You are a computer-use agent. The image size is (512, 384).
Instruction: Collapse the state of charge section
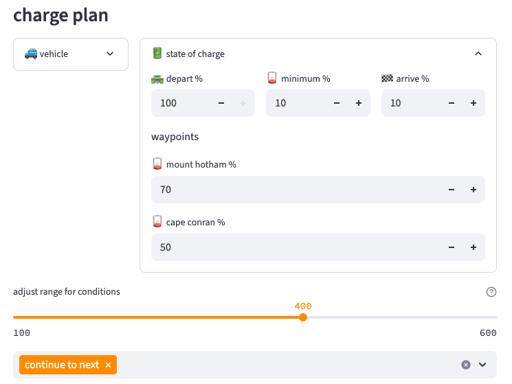click(x=478, y=54)
